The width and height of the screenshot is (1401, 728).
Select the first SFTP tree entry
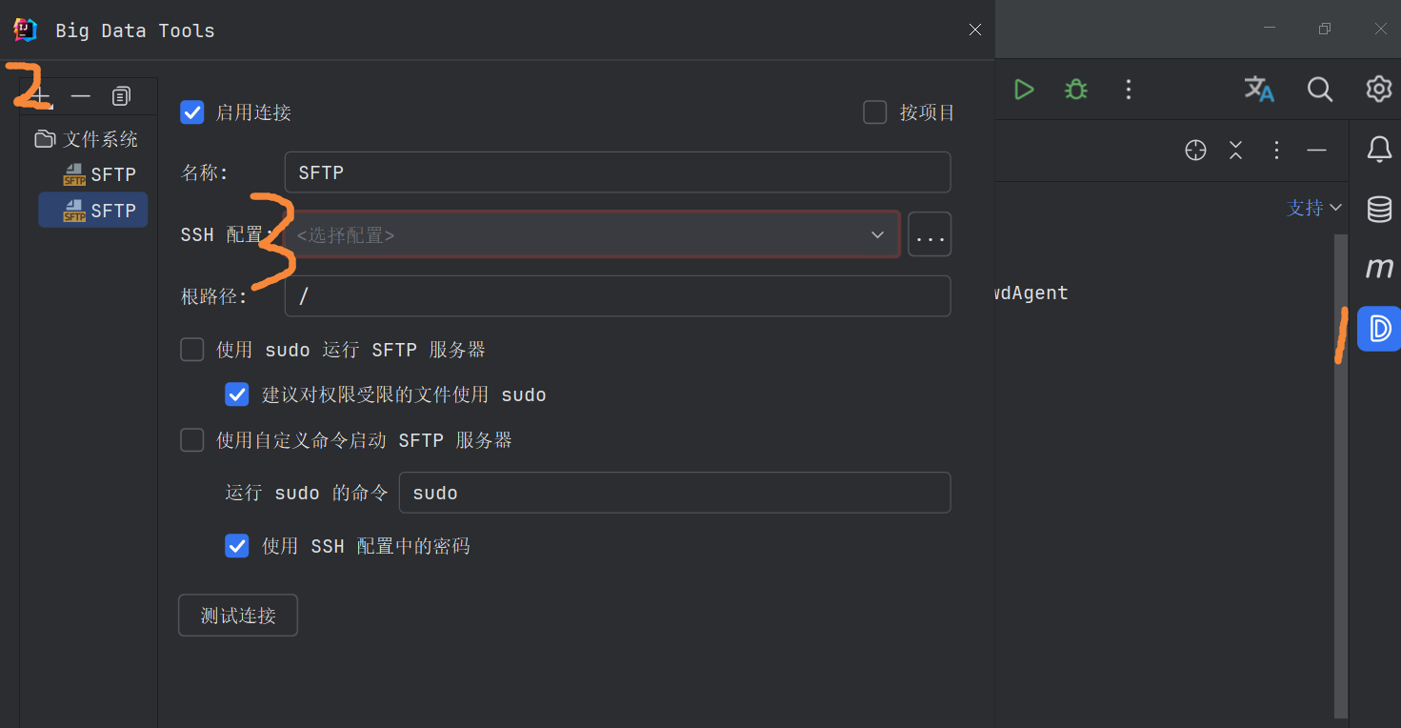pos(100,174)
